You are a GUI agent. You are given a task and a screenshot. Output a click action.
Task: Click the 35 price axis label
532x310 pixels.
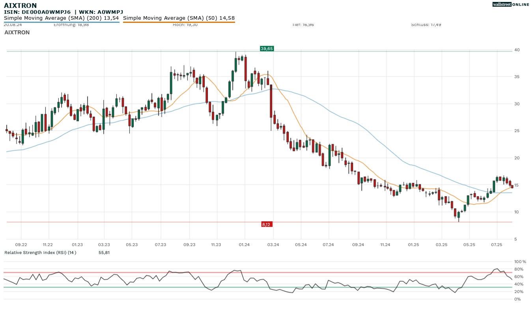tap(516, 77)
